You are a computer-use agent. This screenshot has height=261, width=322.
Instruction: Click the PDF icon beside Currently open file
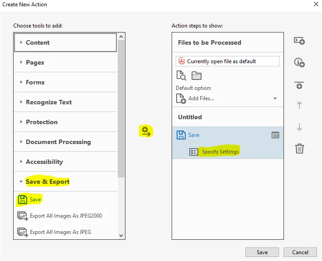[181, 61]
